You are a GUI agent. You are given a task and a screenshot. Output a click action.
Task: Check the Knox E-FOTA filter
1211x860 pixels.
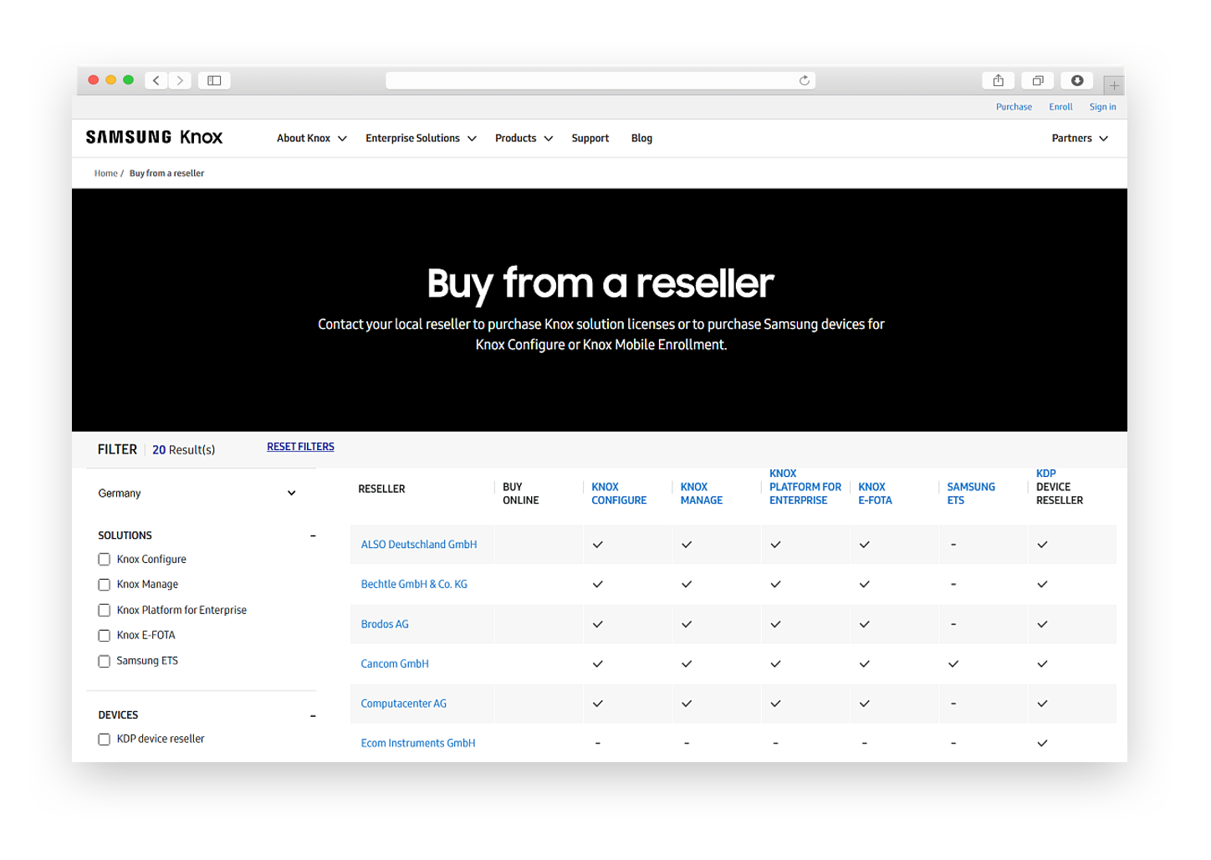click(x=105, y=636)
